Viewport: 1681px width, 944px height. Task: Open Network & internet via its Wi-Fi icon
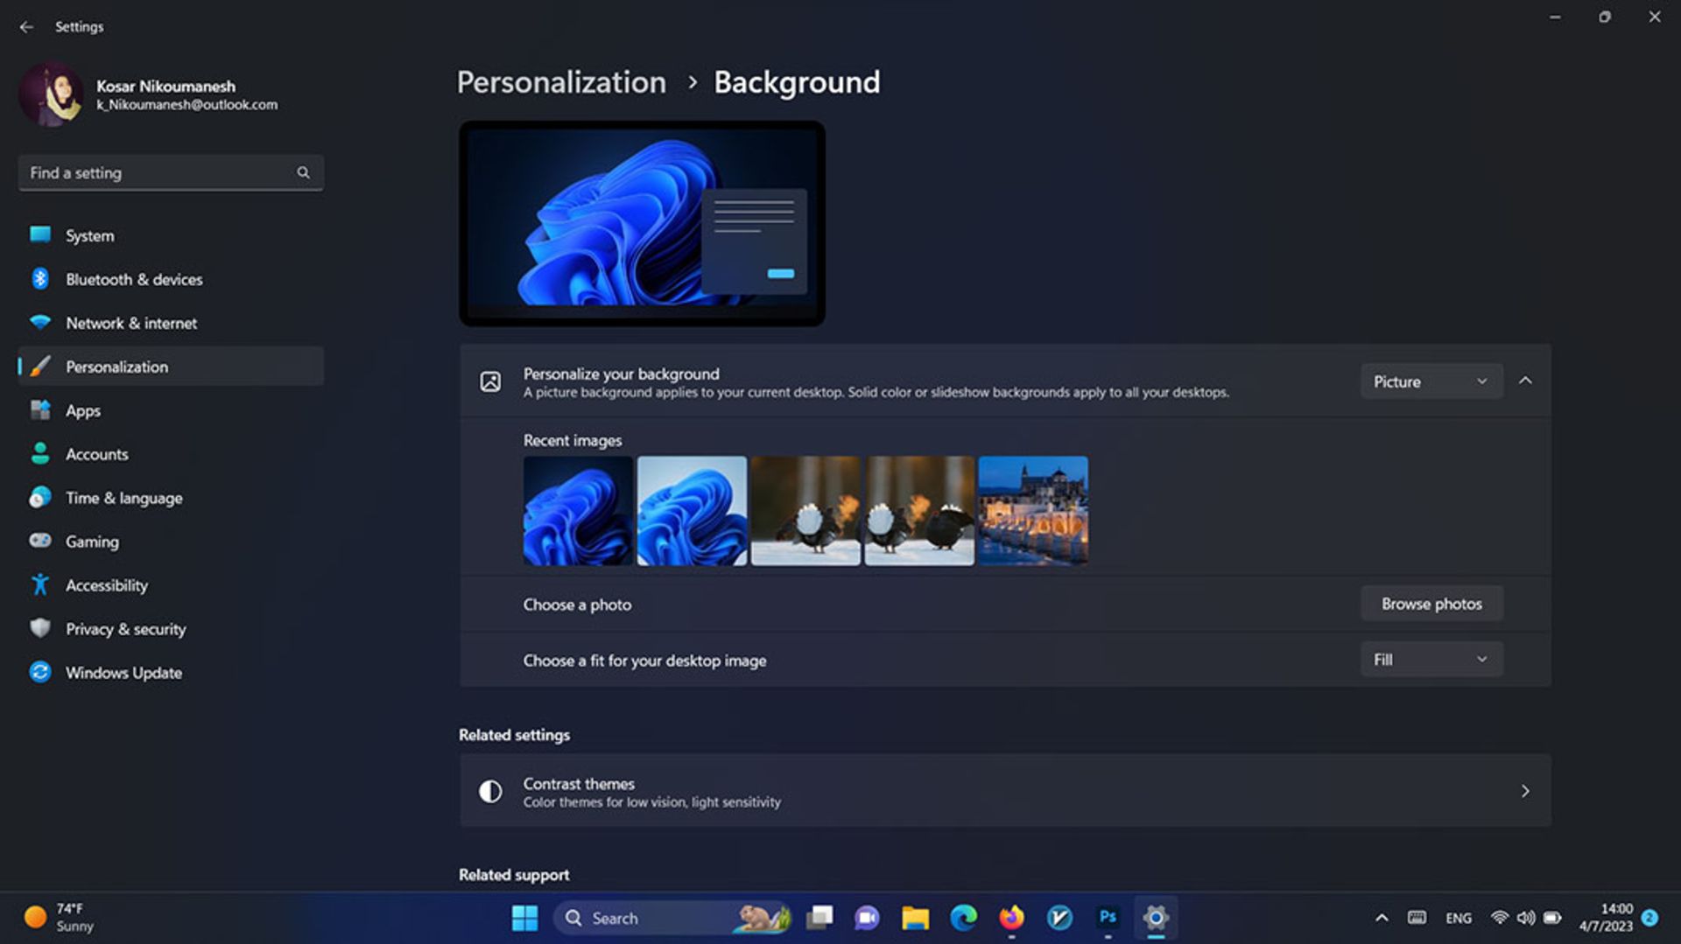point(40,323)
